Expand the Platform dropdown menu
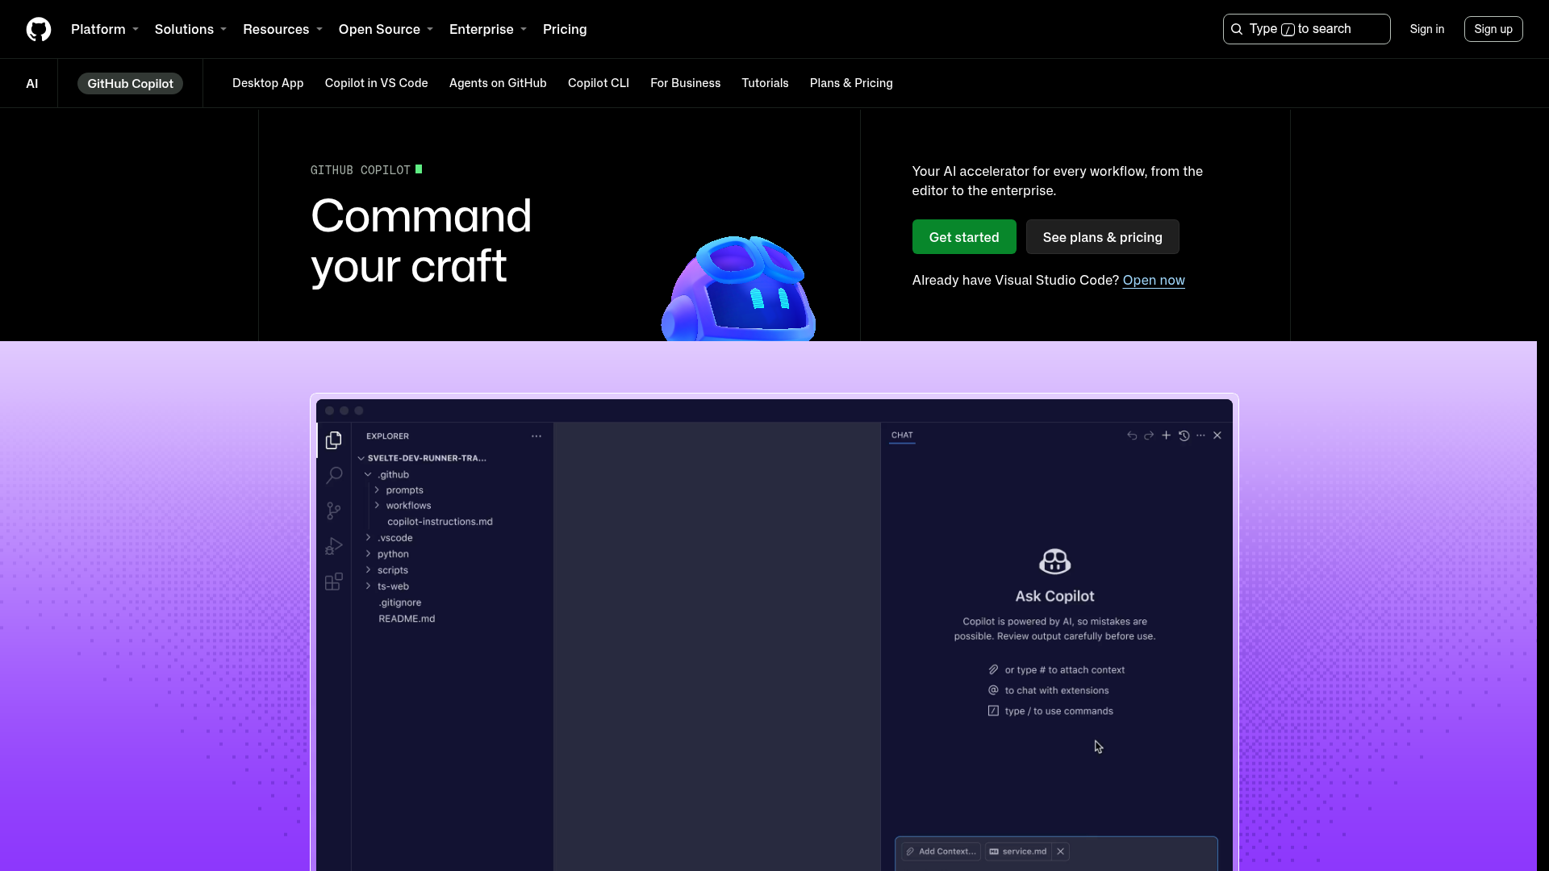The height and width of the screenshot is (871, 1549). click(x=105, y=29)
